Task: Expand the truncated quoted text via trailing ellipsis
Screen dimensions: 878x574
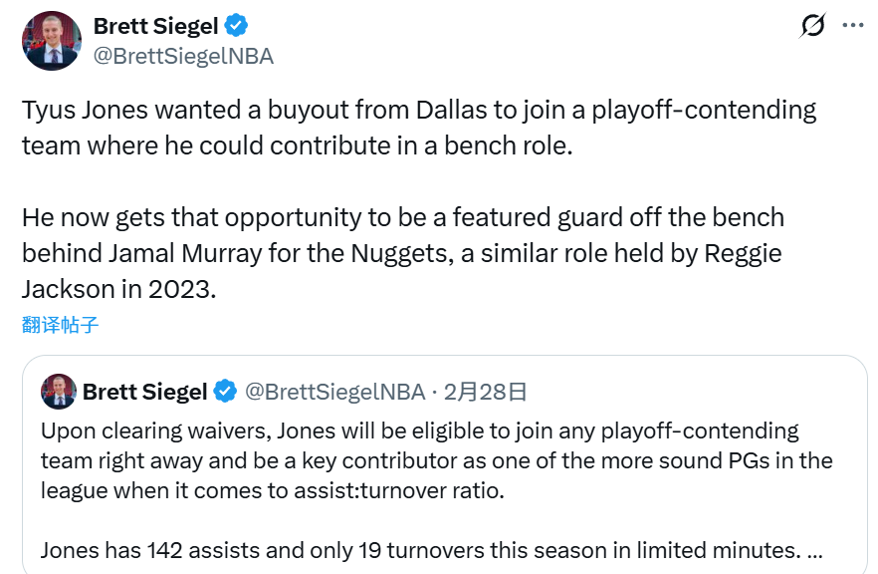Action: (812, 550)
